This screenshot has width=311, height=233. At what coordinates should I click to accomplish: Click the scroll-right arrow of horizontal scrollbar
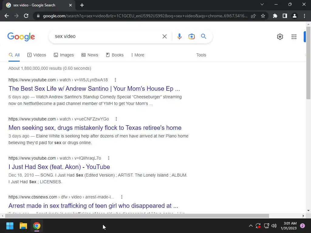pos(303,216)
